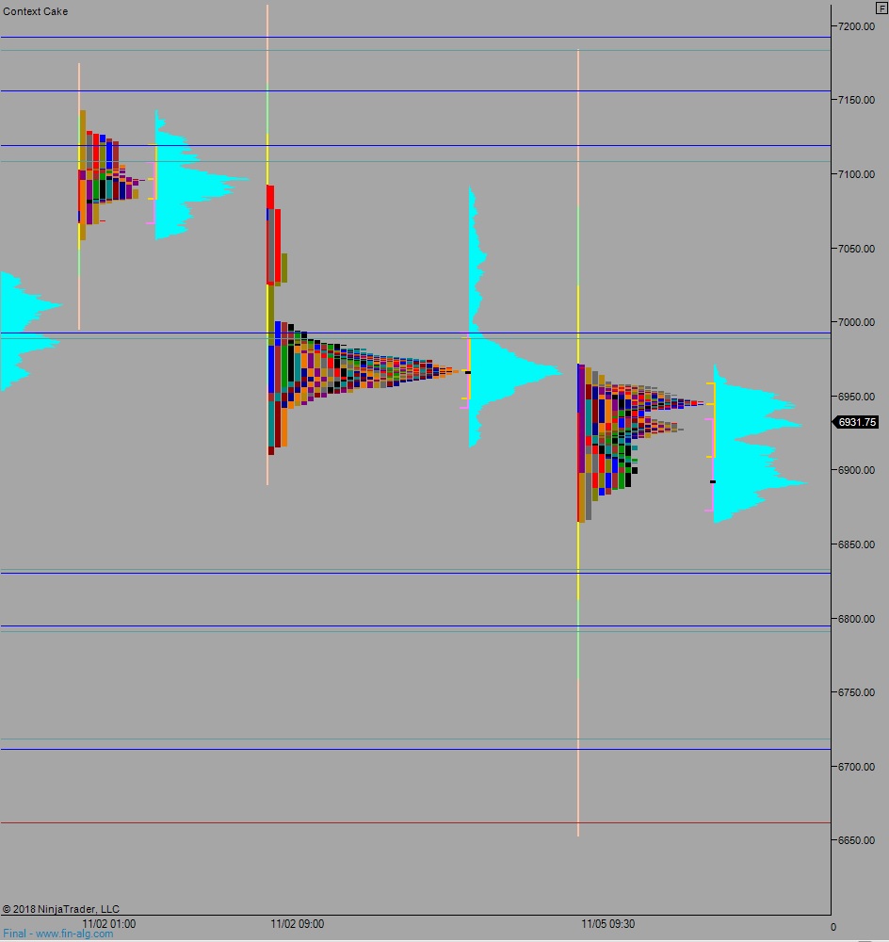This screenshot has height=942, width=889.
Task: Click the current price marker 6931.75
Action: coord(857,422)
